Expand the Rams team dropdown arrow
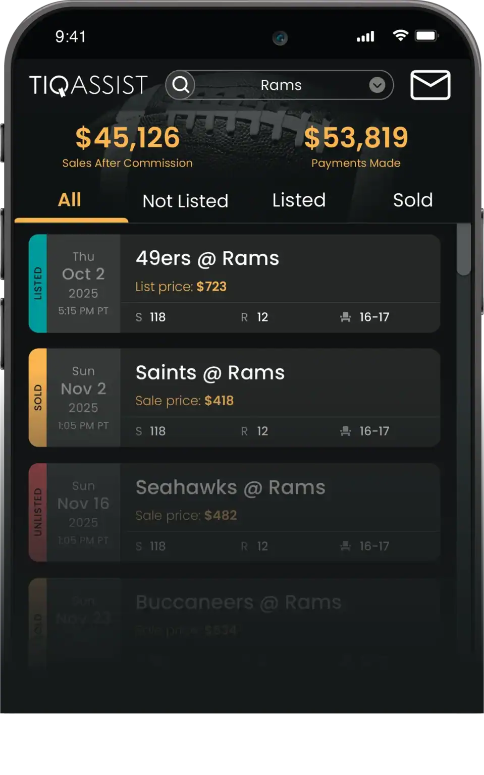Image resolution: width=484 pixels, height=775 pixels. click(x=377, y=85)
